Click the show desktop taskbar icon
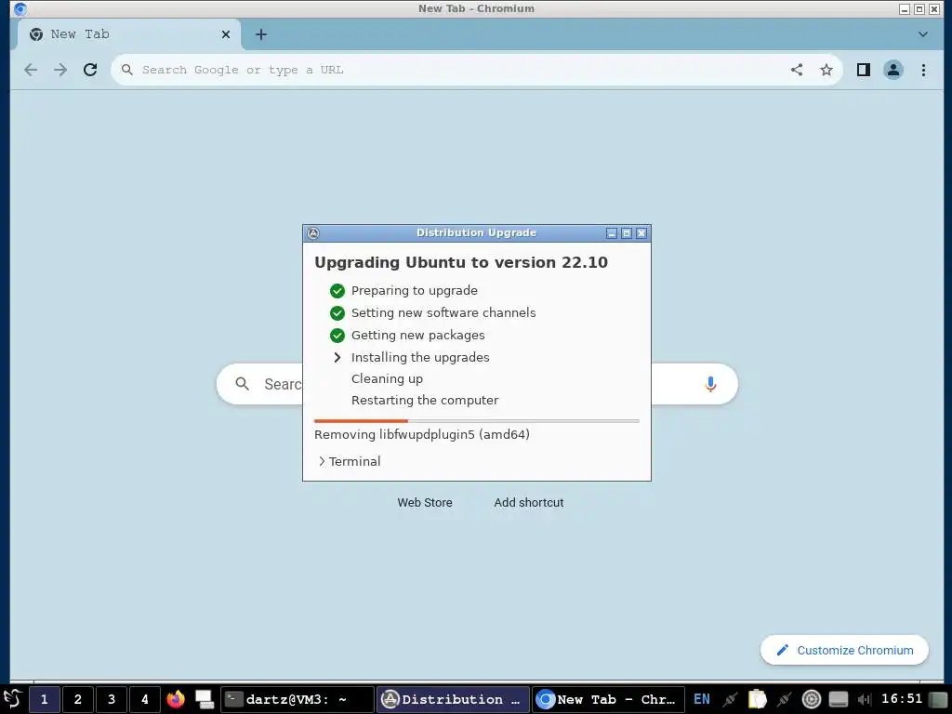Viewport: 952px width, 714px height. pos(205,699)
